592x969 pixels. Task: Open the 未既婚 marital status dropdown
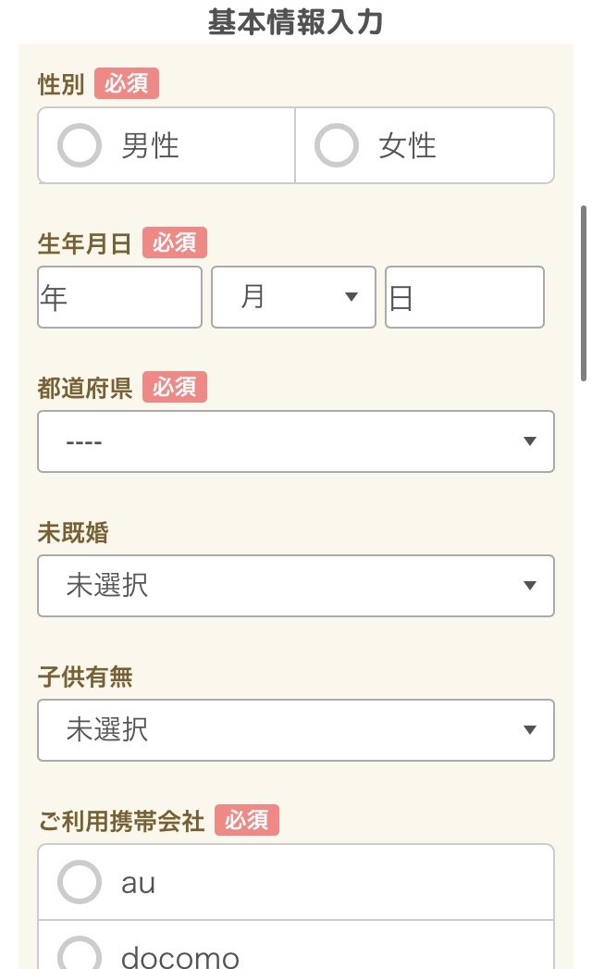click(295, 585)
